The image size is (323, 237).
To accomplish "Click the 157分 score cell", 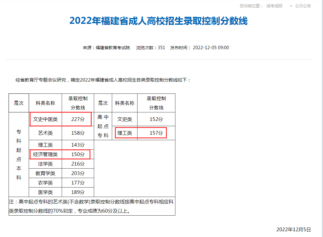I will click(x=156, y=133).
